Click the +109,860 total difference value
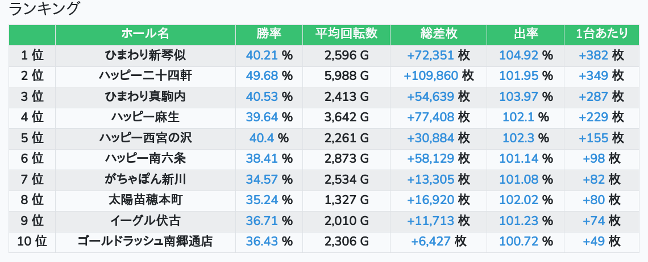The height and width of the screenshot is (262, 648). (x=431, y=75)
